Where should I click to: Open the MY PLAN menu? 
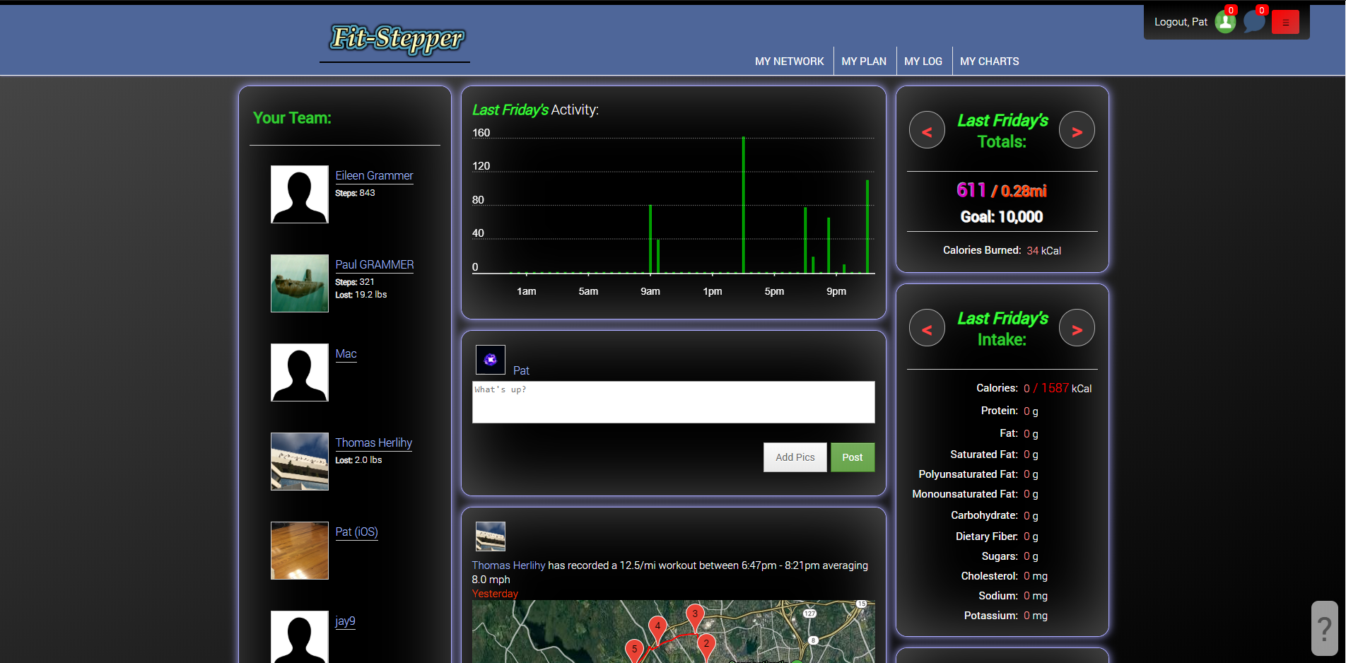864,61
